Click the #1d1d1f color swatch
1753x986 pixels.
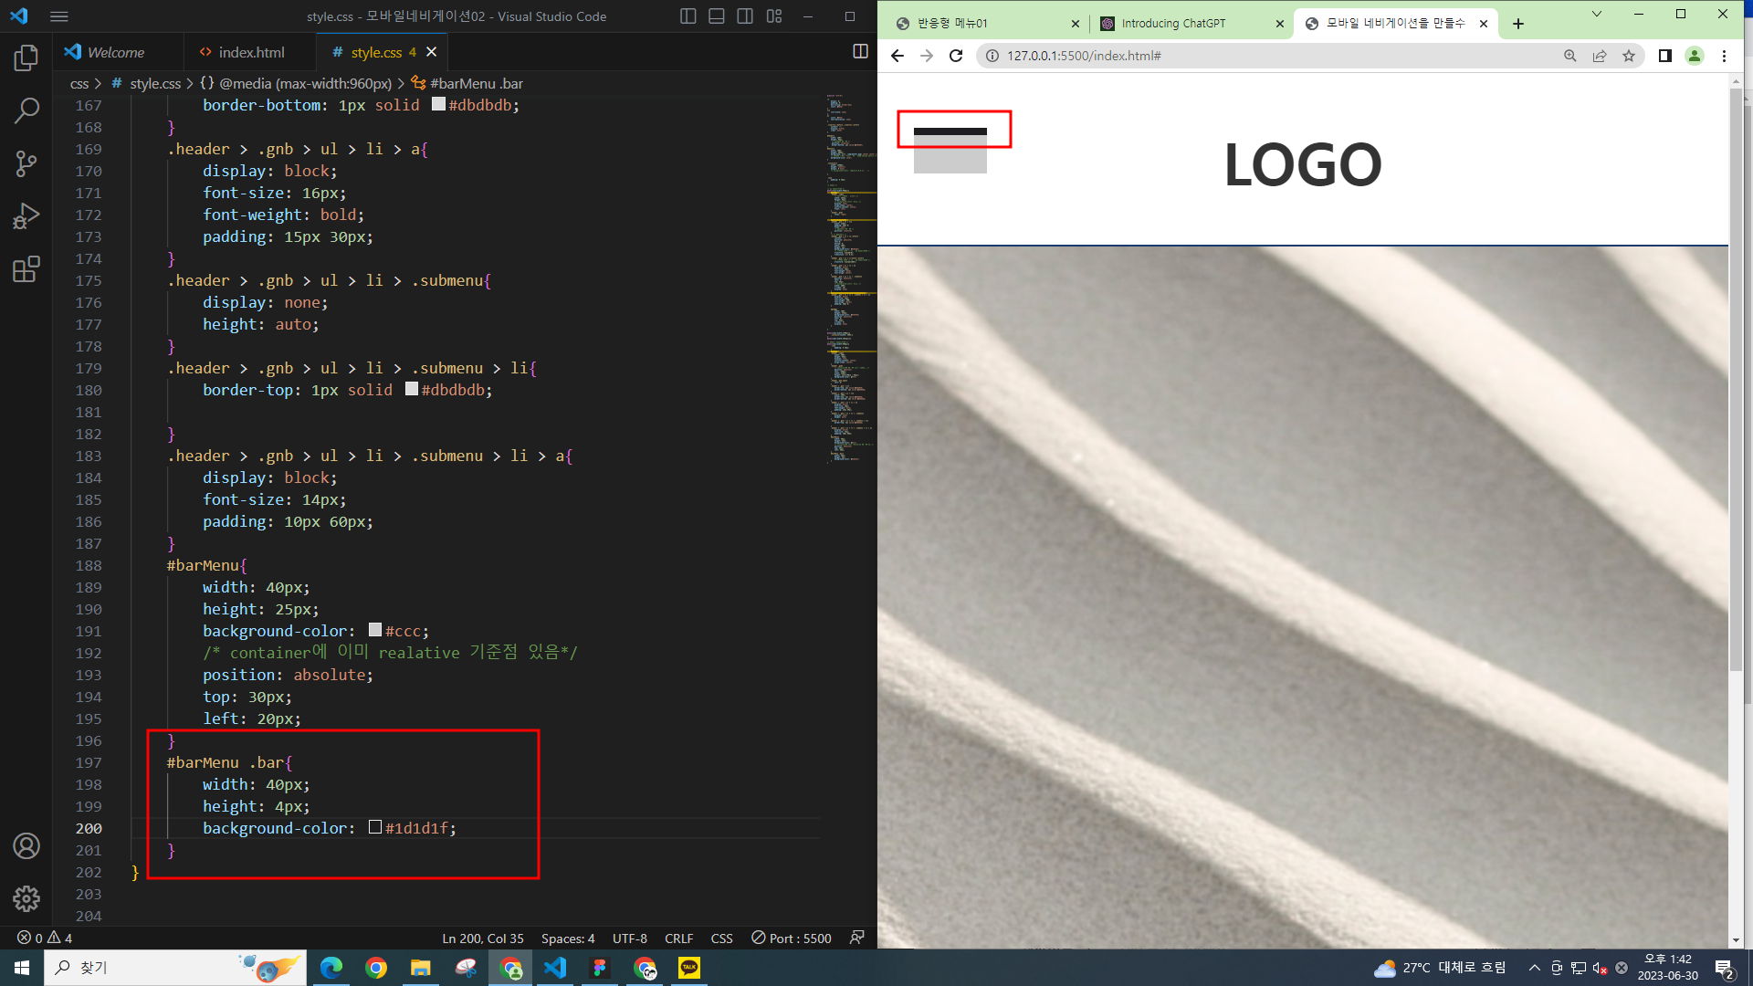pyautogui.click(x=375, y=828)
